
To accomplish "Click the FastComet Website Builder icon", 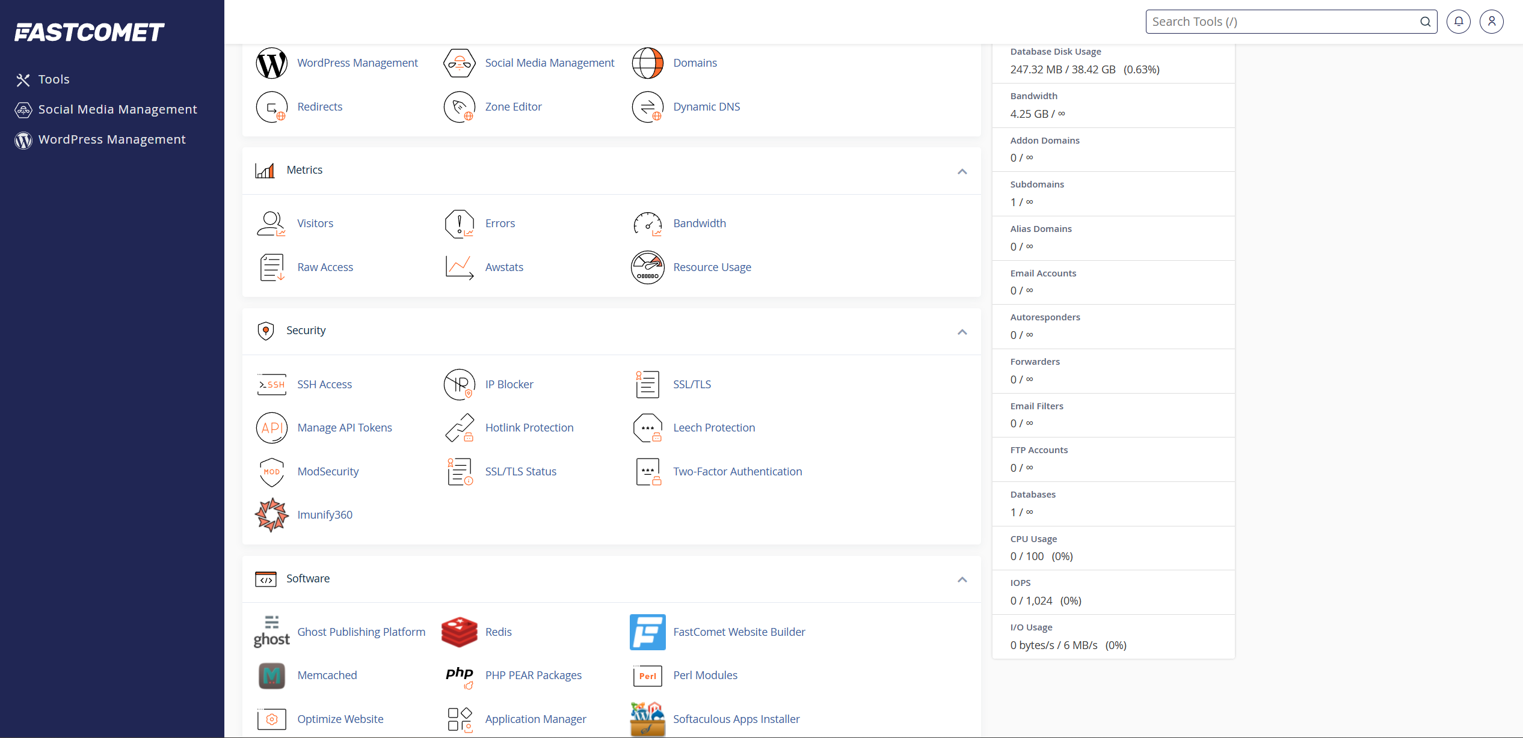I will [647, 632].
